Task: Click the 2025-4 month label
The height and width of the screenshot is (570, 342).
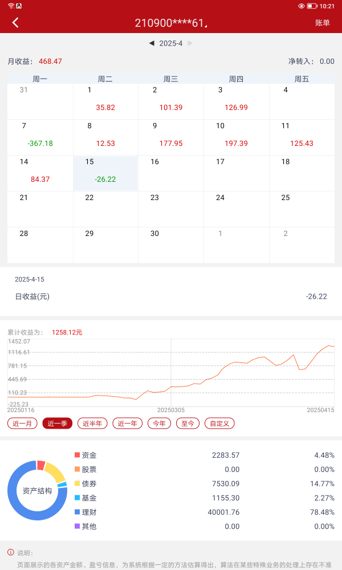Action: tap(171, 43)
